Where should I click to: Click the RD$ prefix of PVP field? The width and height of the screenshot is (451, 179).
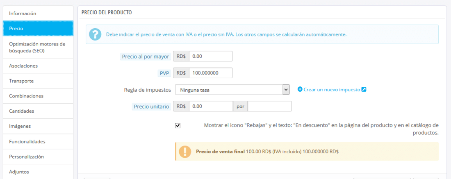(181, 73)
